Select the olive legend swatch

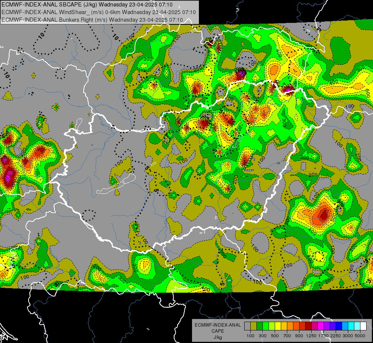254,326
